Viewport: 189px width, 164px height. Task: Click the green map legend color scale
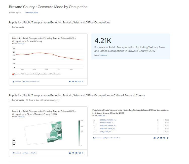(79, 133)
